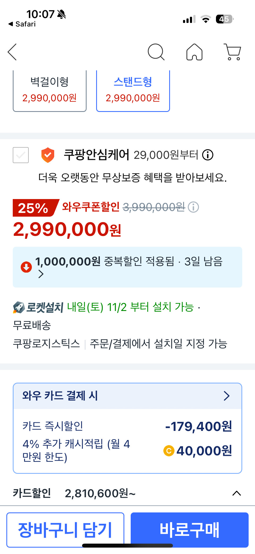The image size is (255, 554).
Task: Check the 쿠팡안심케어 checkbox
Action: pyautogui.click(x=21, y=155)
